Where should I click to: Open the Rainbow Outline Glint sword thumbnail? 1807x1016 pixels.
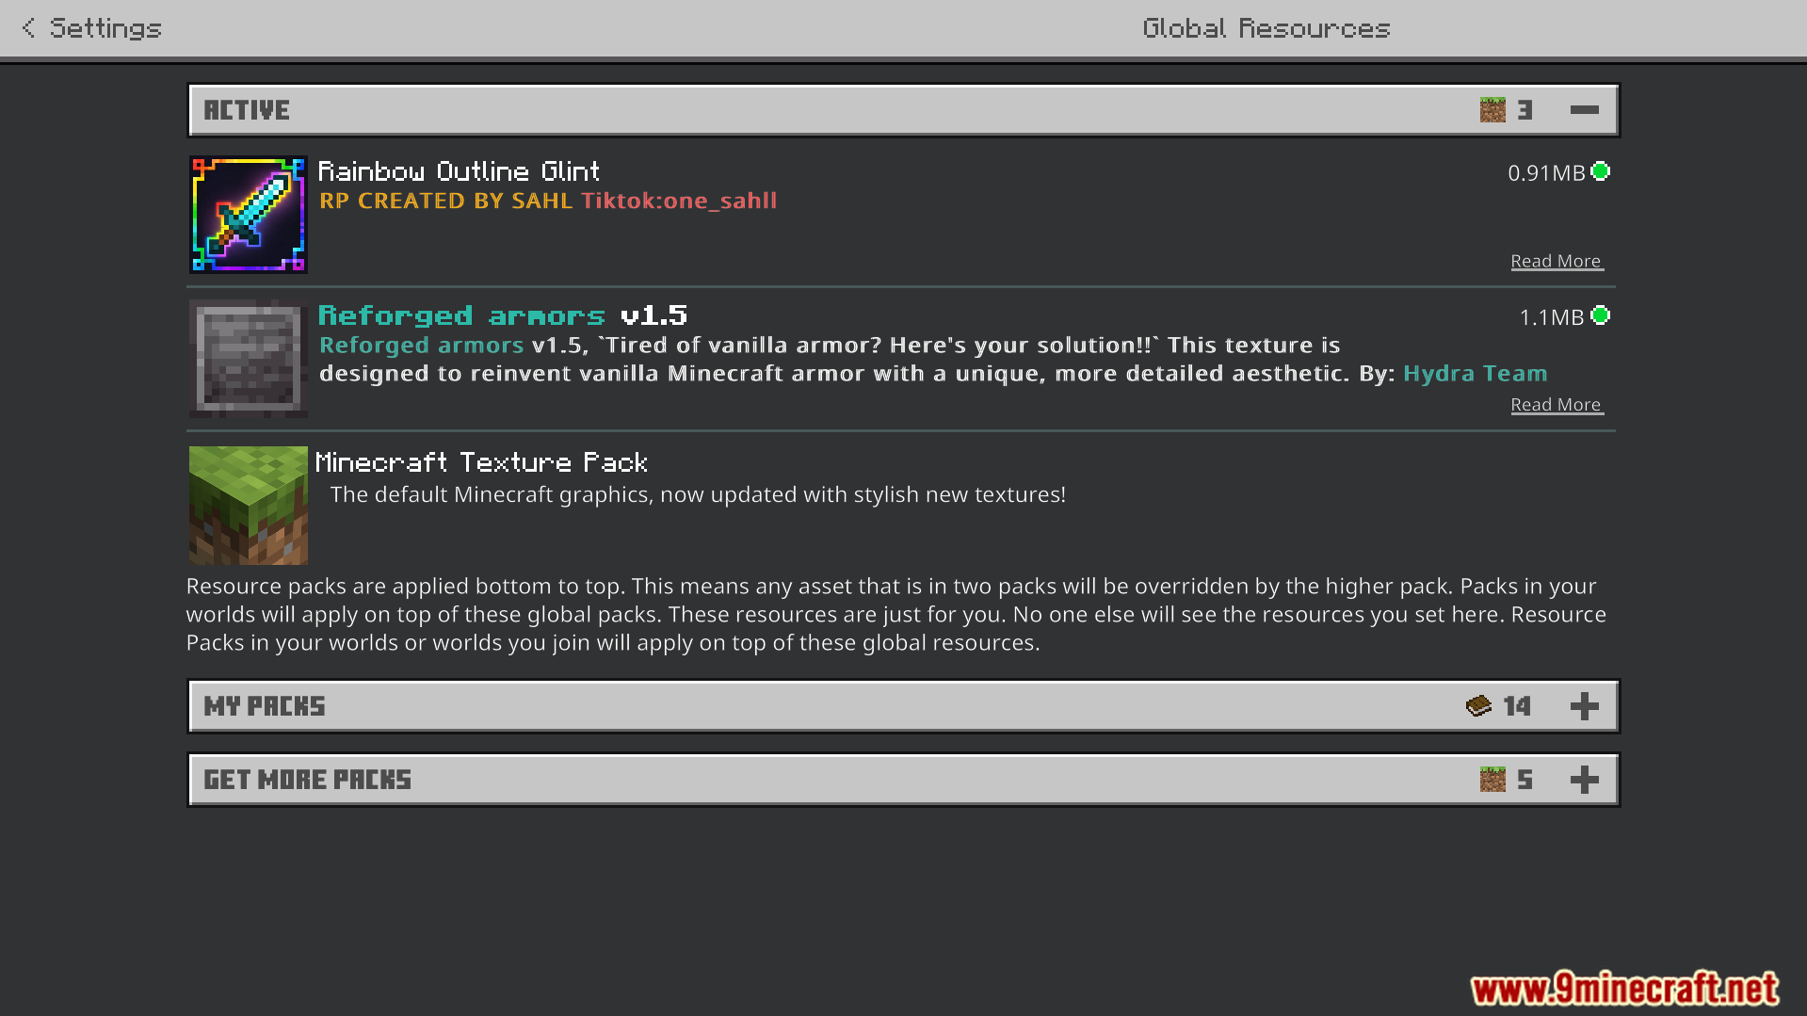249,215
